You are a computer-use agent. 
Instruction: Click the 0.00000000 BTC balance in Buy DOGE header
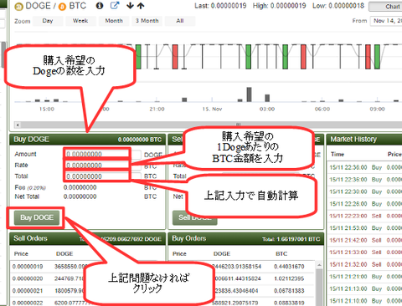pyautogui.click(x=140, y=140)
